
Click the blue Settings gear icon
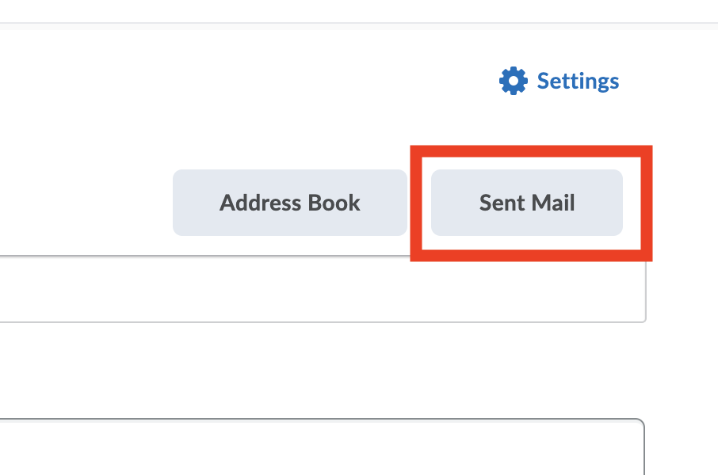click(x=514, y=81)
